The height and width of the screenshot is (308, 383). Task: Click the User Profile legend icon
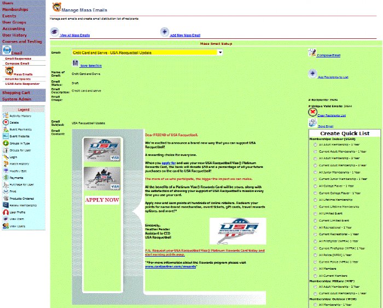click(x=5, y=212)
